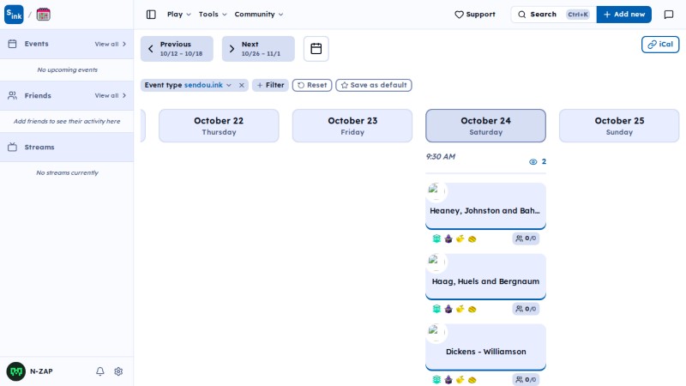
Task: Click Rainmaker icon under Dickens event
Action: coord(460,379)
